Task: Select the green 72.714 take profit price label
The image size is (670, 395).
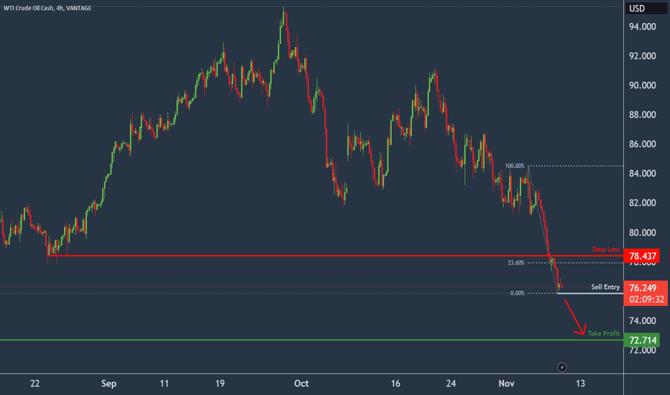Action: [x=642, y=340]
